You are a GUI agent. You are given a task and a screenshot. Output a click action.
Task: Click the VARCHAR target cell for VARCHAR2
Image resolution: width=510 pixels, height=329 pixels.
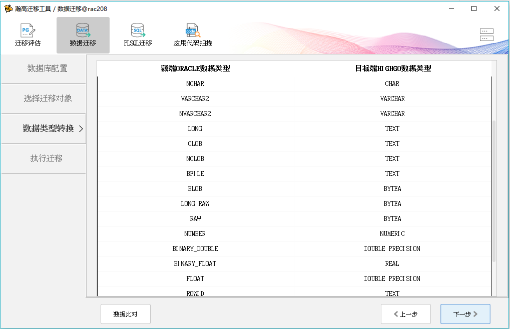point(392,98)
